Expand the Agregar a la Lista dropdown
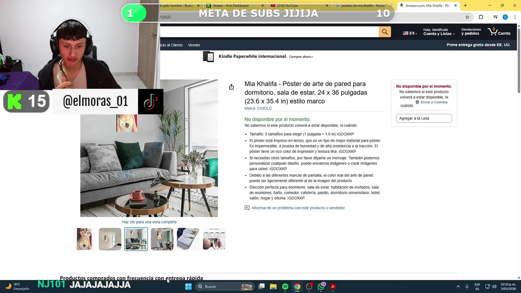This screenshot has height=293, width=521. pos(424,118)
